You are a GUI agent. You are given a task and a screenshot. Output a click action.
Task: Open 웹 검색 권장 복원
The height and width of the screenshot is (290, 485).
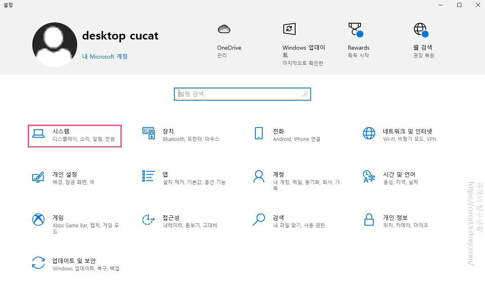click(x=423, y=39)
